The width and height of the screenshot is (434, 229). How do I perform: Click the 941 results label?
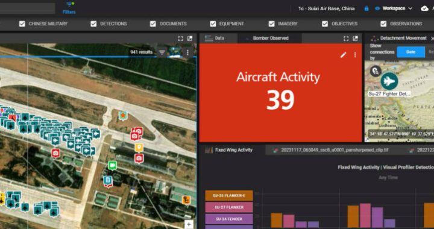[142, 52]
